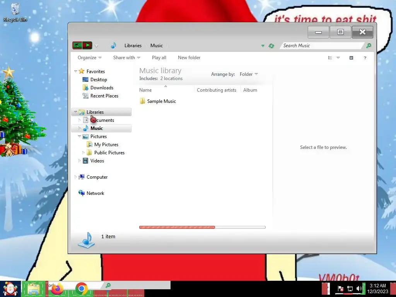
Task: Expand the Videos library node
Action: [x=80, y=160]
